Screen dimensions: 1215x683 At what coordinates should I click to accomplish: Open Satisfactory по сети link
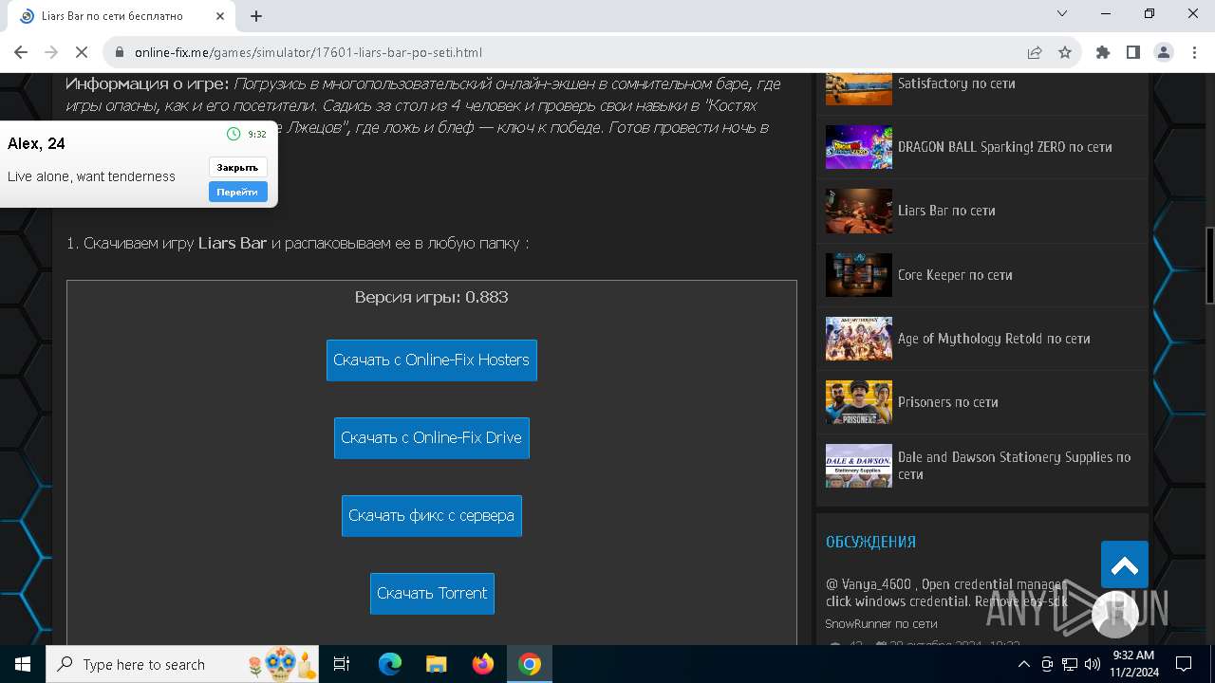(x=957, y=83)
